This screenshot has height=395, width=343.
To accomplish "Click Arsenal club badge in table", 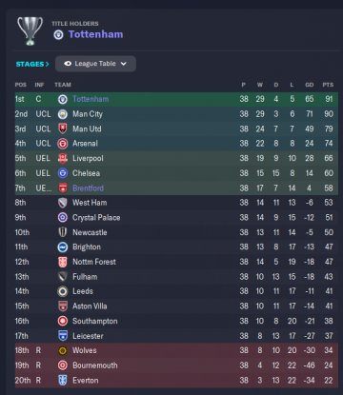I will 63,144.
